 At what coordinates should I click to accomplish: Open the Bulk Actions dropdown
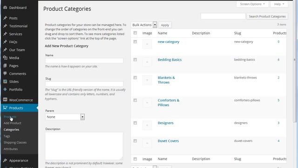point(144,25)
